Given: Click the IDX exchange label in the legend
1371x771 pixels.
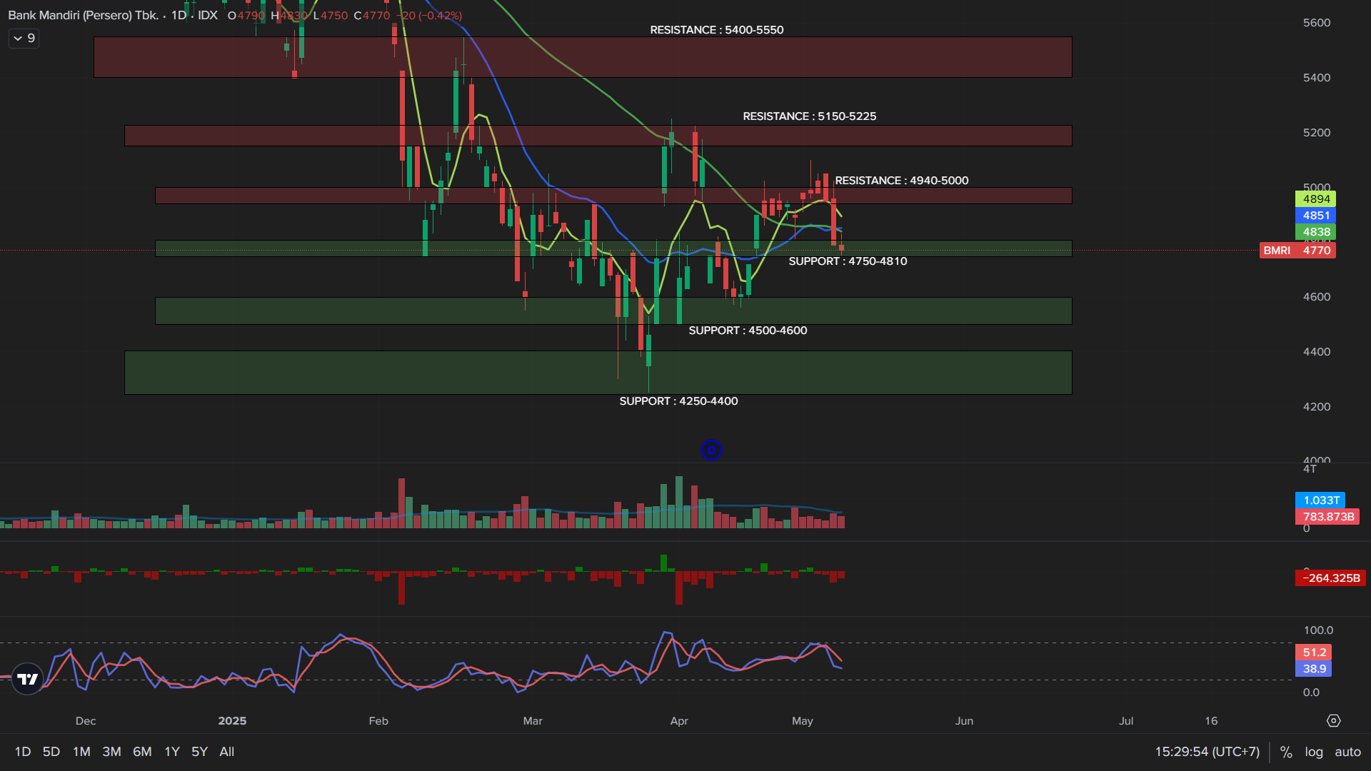Looking at the screenshot, I should 208,15.
